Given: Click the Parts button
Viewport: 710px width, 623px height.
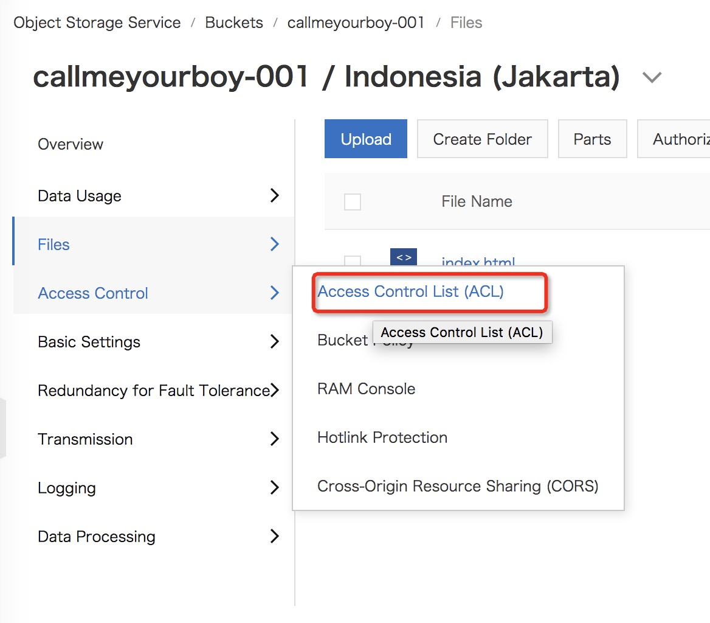Looking at the screenshot, I should (x=591, y=139).
